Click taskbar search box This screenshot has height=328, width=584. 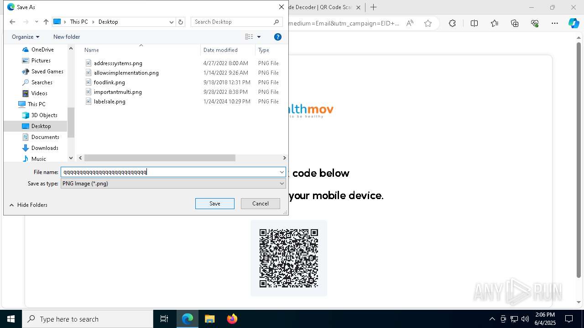pos(88,319)
